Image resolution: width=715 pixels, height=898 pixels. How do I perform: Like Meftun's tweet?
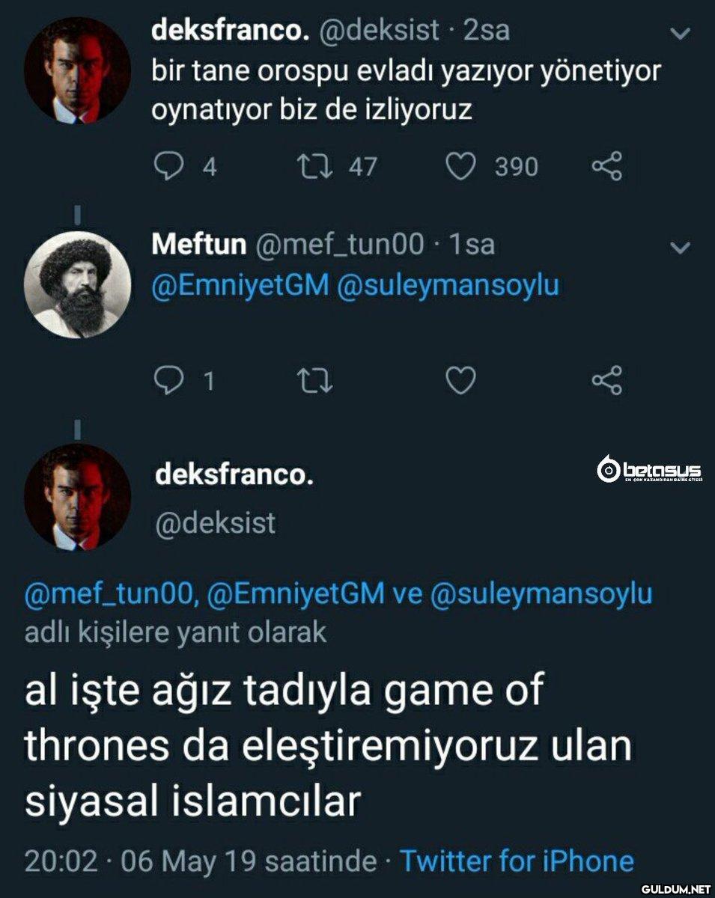click(461, 382)
